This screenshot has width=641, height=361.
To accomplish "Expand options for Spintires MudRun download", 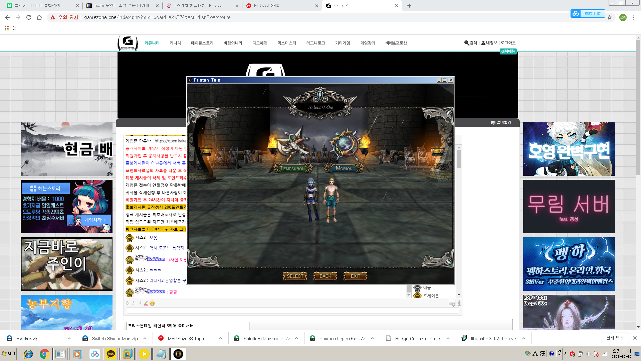I will coord(296,339).
